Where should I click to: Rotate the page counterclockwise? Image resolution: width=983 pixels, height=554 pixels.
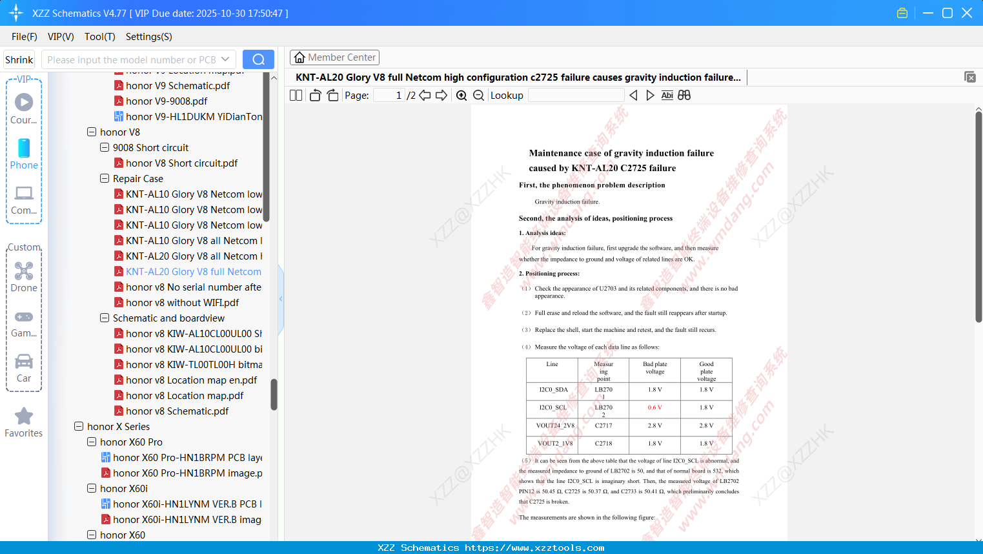click(315, 95)
